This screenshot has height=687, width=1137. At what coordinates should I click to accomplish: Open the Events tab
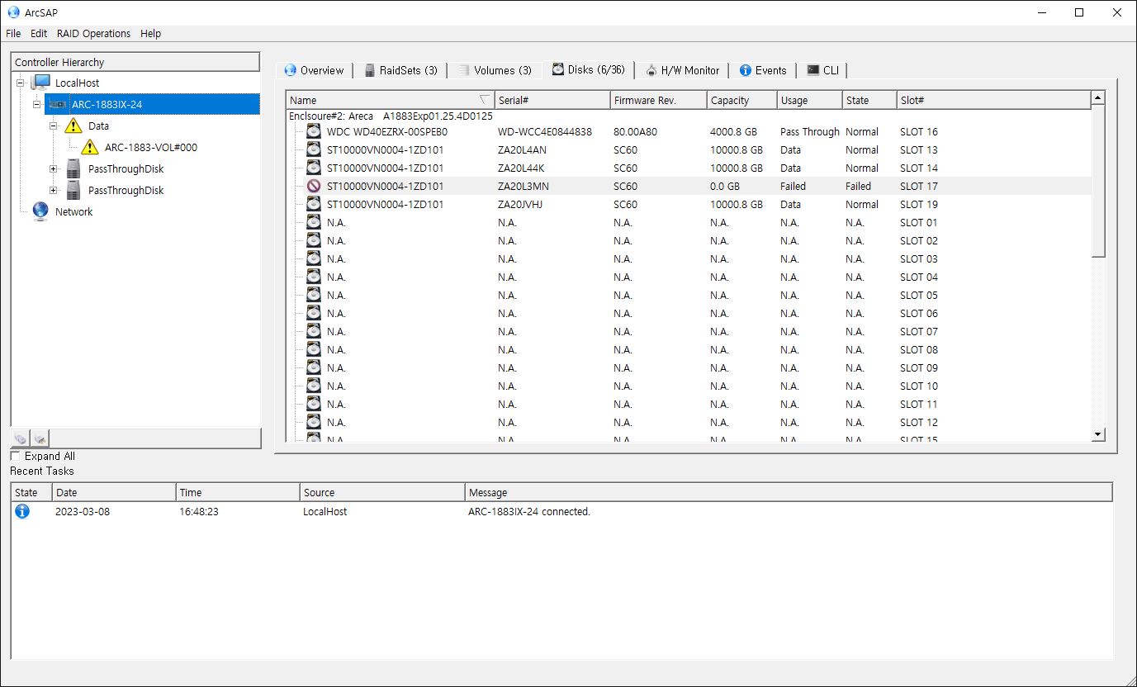tap(763, 70)
